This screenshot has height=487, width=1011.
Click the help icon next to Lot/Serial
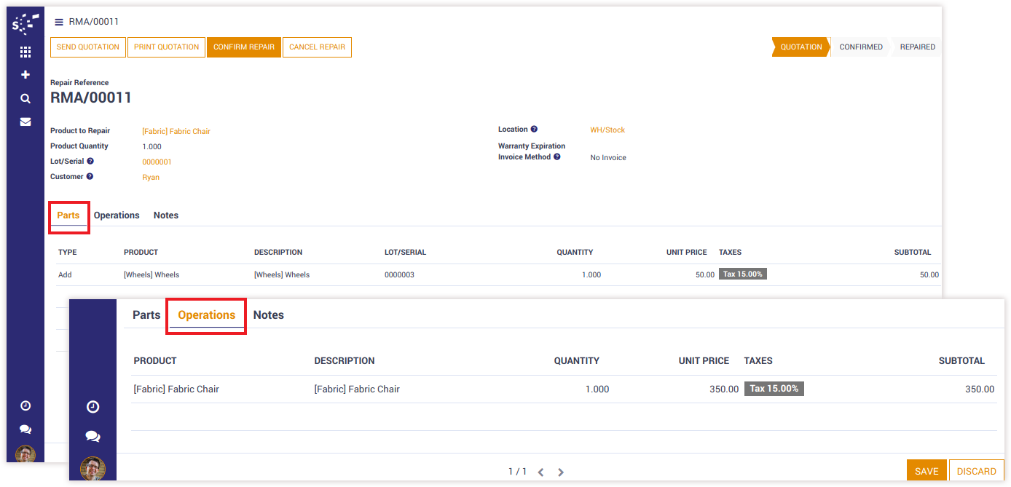pos(90,161)
